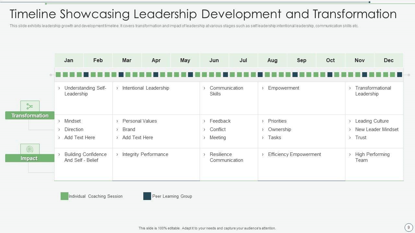Image resolution: width=415 pixels, height=233 pixels.
Task: Select the Dec month header
Action: tap(388, 60)
